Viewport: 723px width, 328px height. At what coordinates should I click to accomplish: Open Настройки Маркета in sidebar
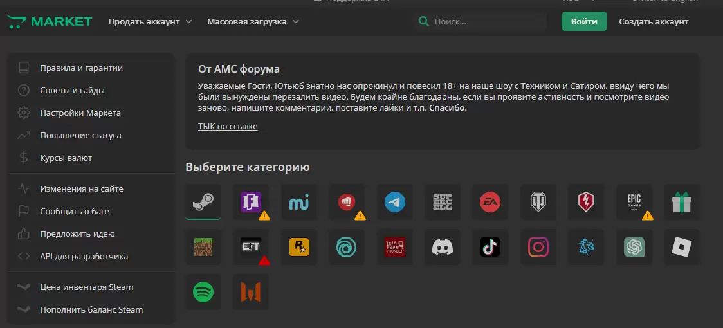(x=91, y=113)
